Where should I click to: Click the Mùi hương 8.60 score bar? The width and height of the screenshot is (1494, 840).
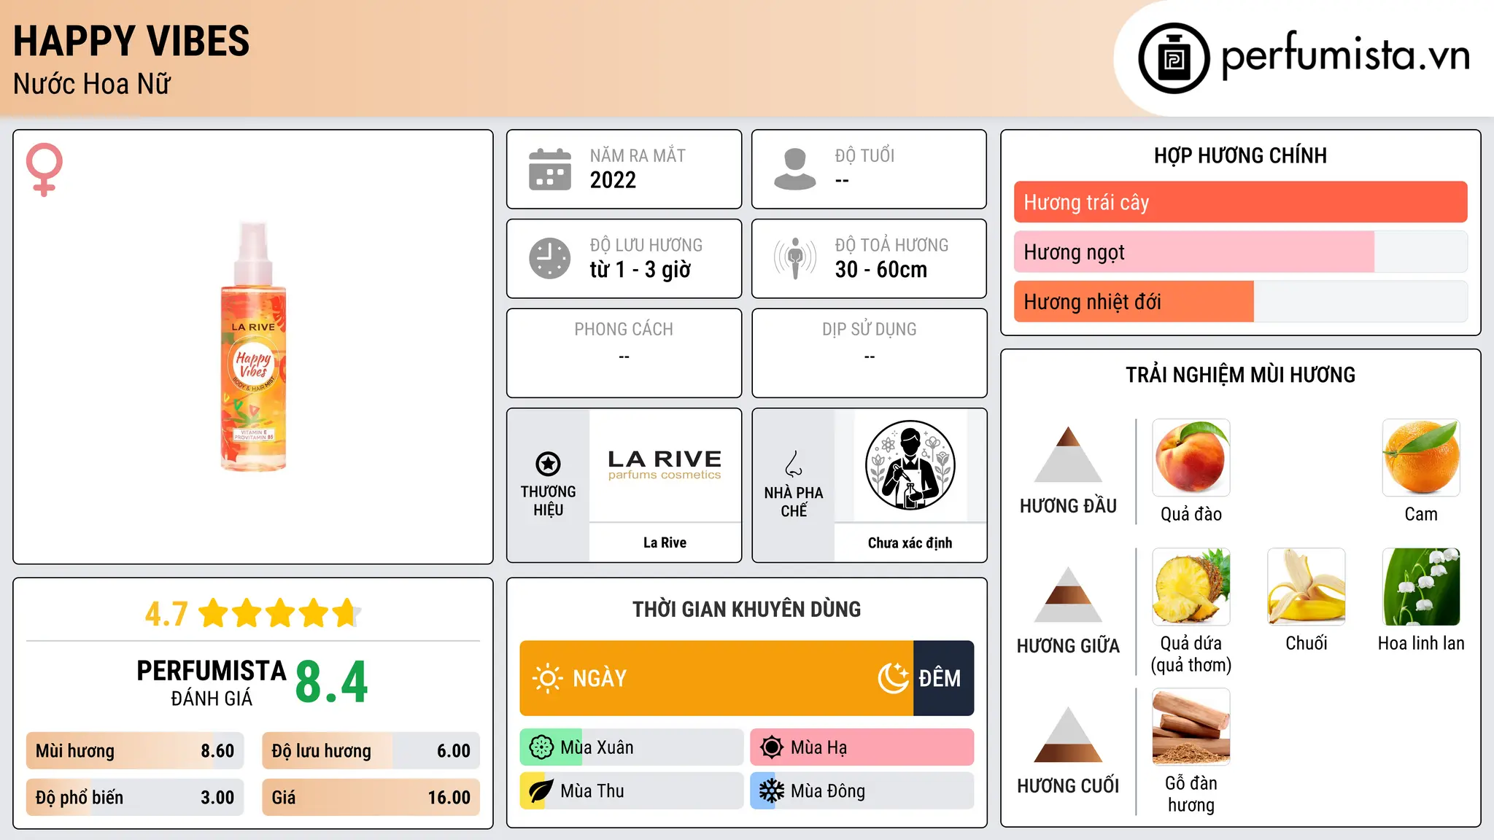coord(135,750)
